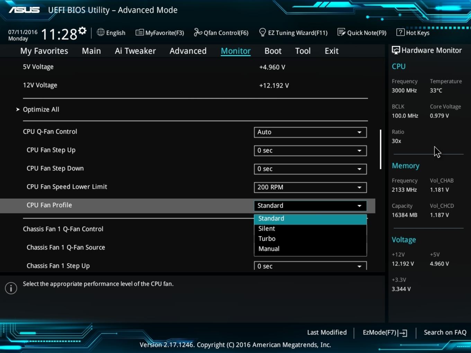Collapse the CPU Fan Profile dropdown
471x353 pixels.
pyautogui.click(x=310, y=206)
